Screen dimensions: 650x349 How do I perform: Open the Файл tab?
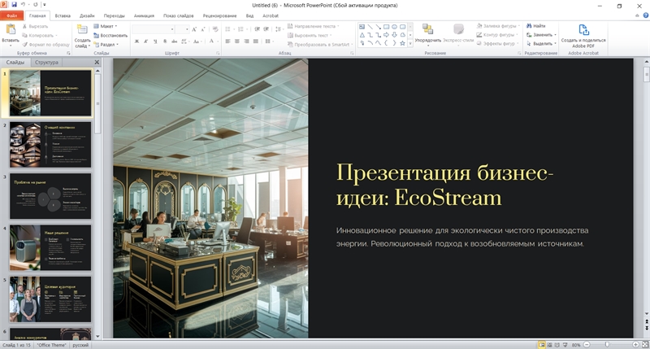11,15
